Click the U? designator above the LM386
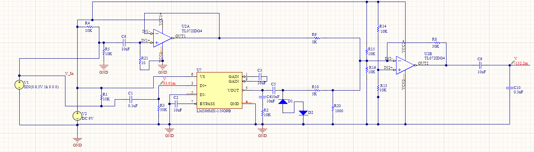The height and width of the screenshot is (152, 534). point(199,69)
